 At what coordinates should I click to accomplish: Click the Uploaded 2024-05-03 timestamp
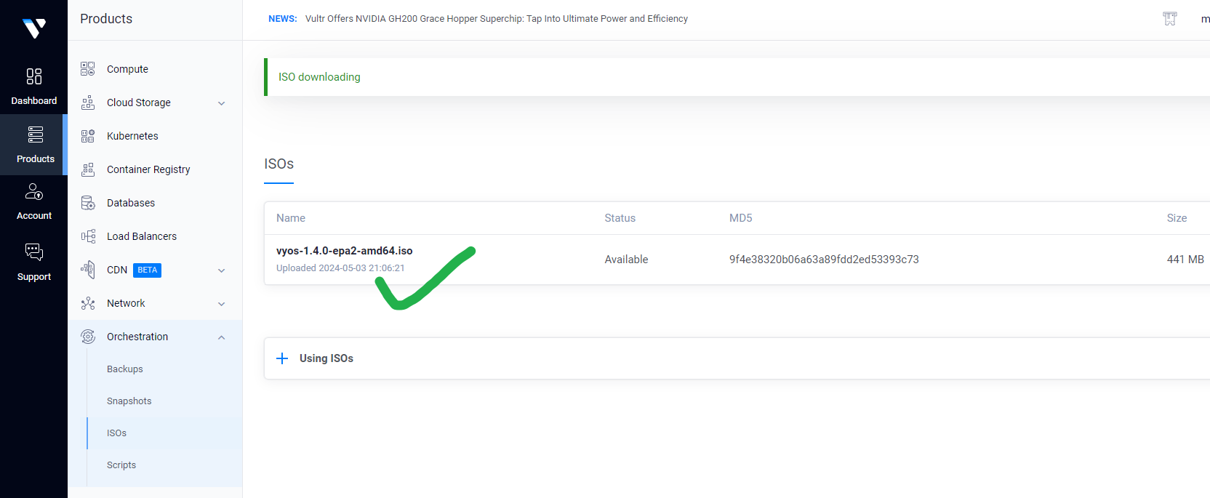340,268
